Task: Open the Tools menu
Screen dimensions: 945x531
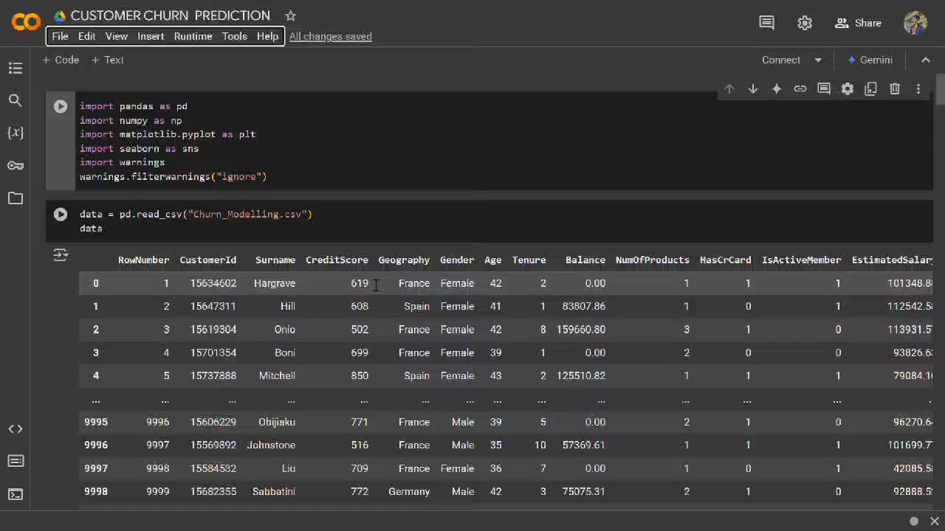Action: tap(235, 36)
